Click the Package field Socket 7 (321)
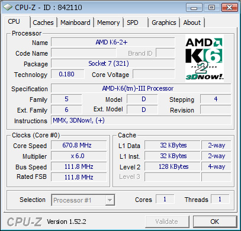Viewport: 241px width, 231px height. (x=113, y=63)
